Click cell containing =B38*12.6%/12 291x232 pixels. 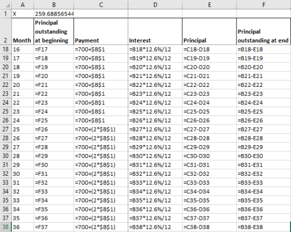tap(155, 227)
